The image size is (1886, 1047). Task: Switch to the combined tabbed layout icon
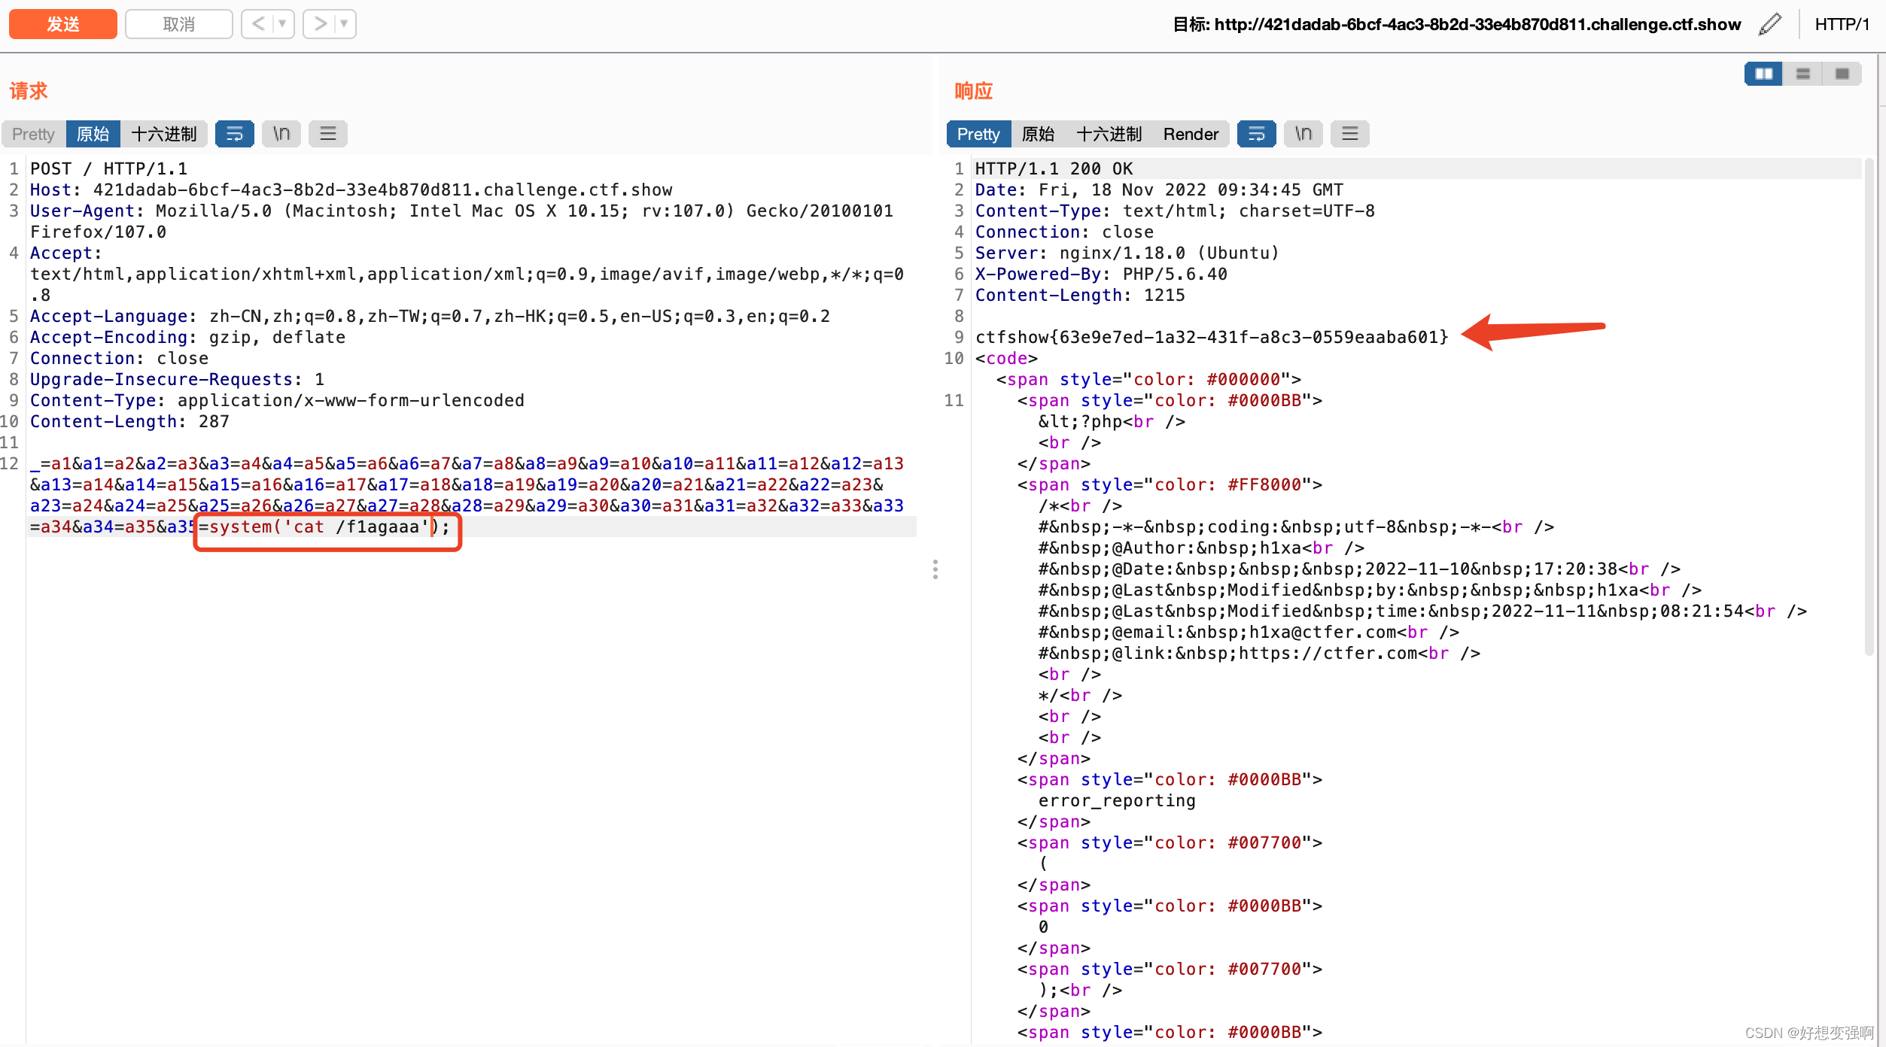pos(1842,74)
